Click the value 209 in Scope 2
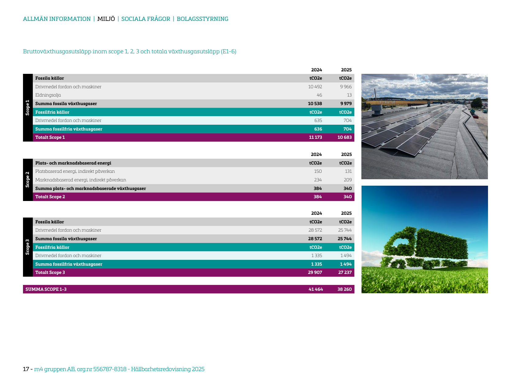 tap(348, 180)
